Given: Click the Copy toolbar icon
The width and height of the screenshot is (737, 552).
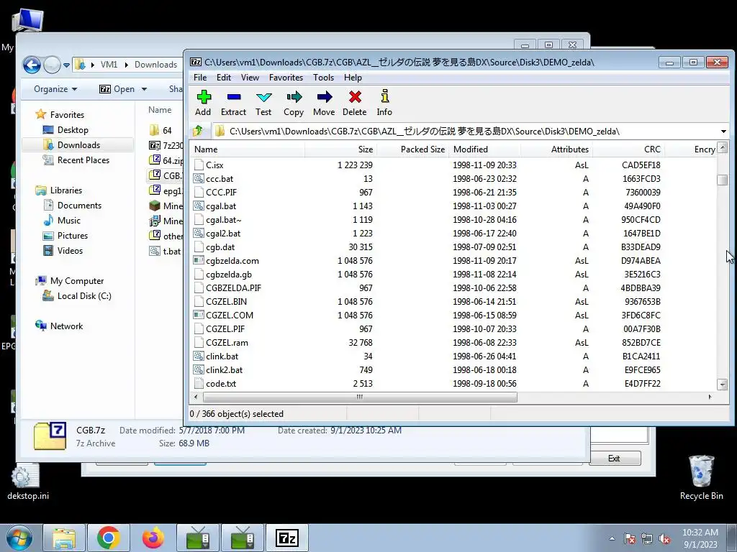Looking at the screenshot, I should [x=294, y=97].
